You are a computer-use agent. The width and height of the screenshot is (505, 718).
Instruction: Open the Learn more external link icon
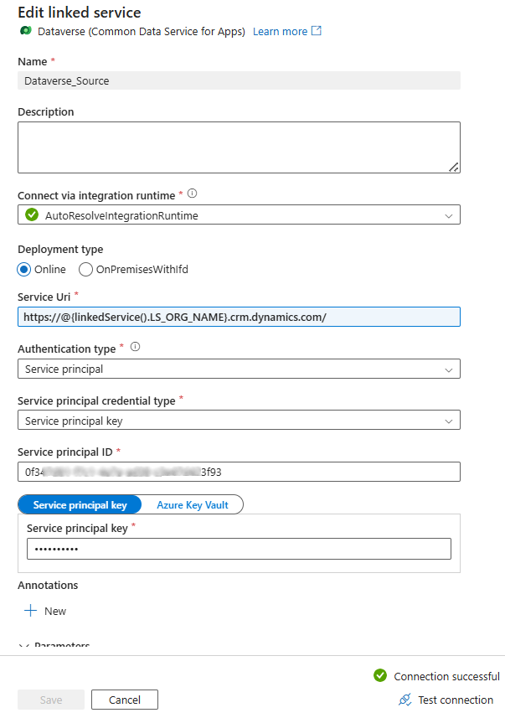(x=316, y=31)
